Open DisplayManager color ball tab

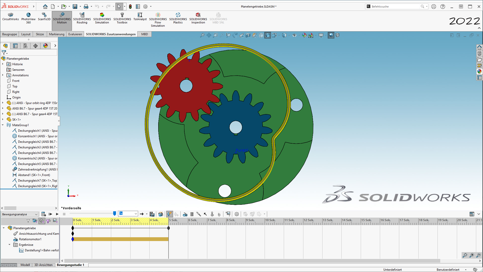pos(46,46)
